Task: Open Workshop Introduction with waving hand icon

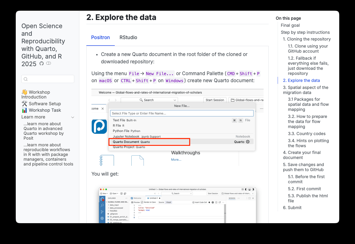Action: click(36, 95)
